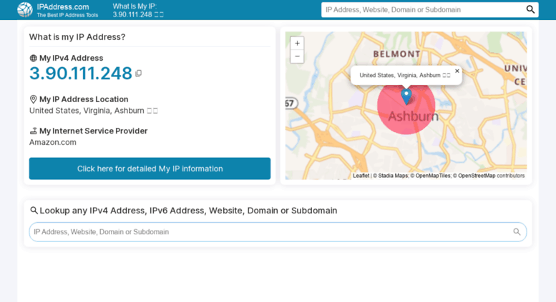This screenshot has height=302, width=556.
Task: Copy the IPv4 address with copy icon
Action: (x=138, y=74)
